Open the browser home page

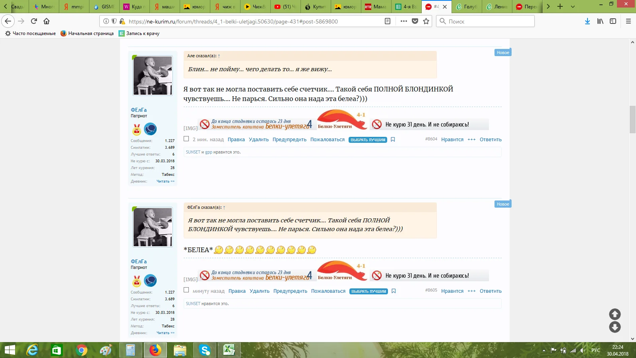click(47, 21)
